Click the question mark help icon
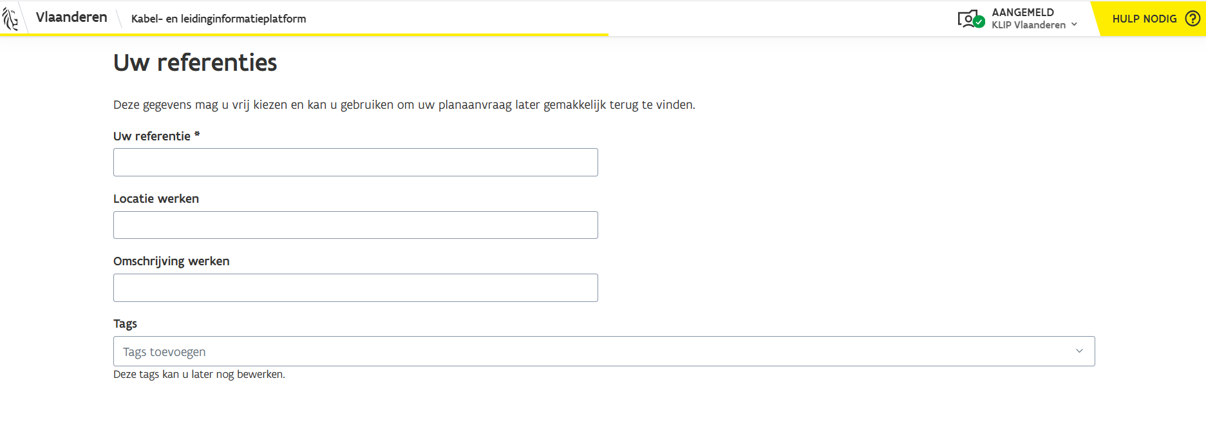This screenshot has height=423, width=1206. pyautogui.click(x=1192, y=19)
